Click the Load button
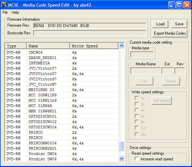 (160, 24)
